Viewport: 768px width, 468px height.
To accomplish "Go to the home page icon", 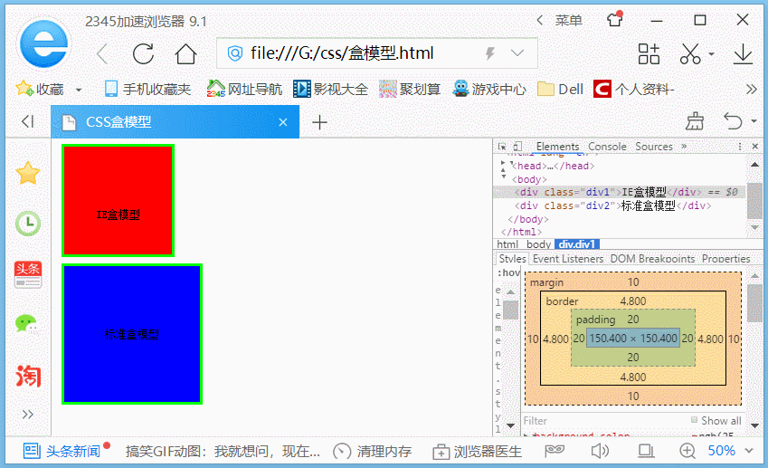I will click(x=185, y=54).
